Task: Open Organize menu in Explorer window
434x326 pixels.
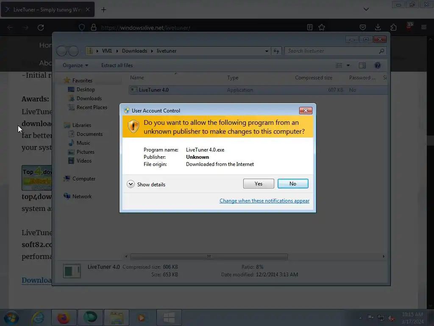Action: click(x=75, y=65)
